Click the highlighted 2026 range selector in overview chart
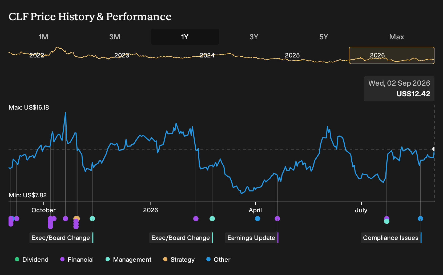This screenshot has height=275, width=443. pos(392,55)
